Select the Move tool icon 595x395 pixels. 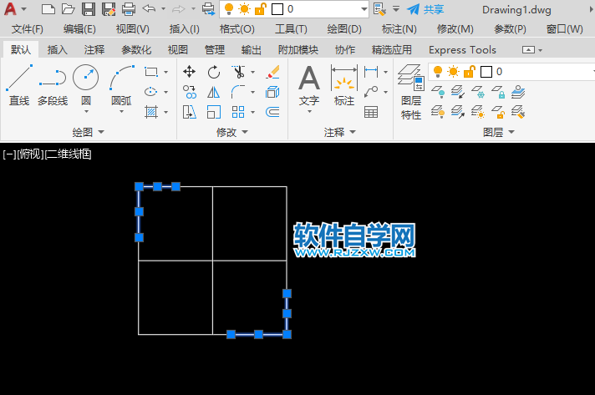(x=189, y=72)
